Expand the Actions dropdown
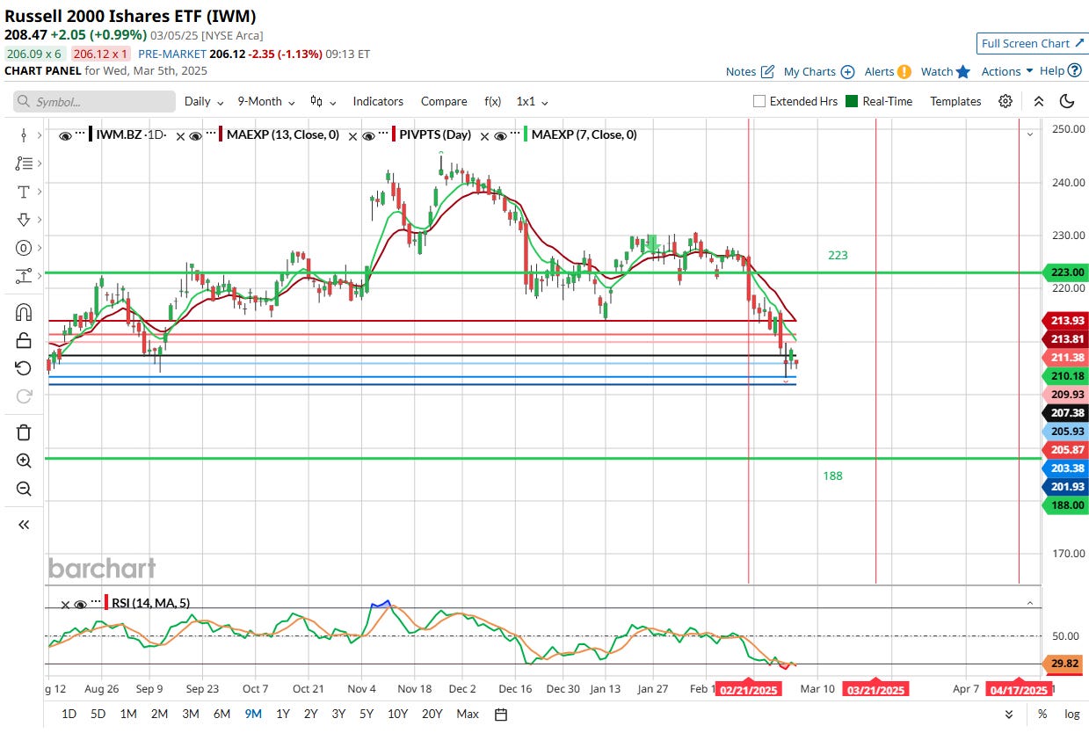This screenshot has height=733, width=1089. tap(1007, 71)
